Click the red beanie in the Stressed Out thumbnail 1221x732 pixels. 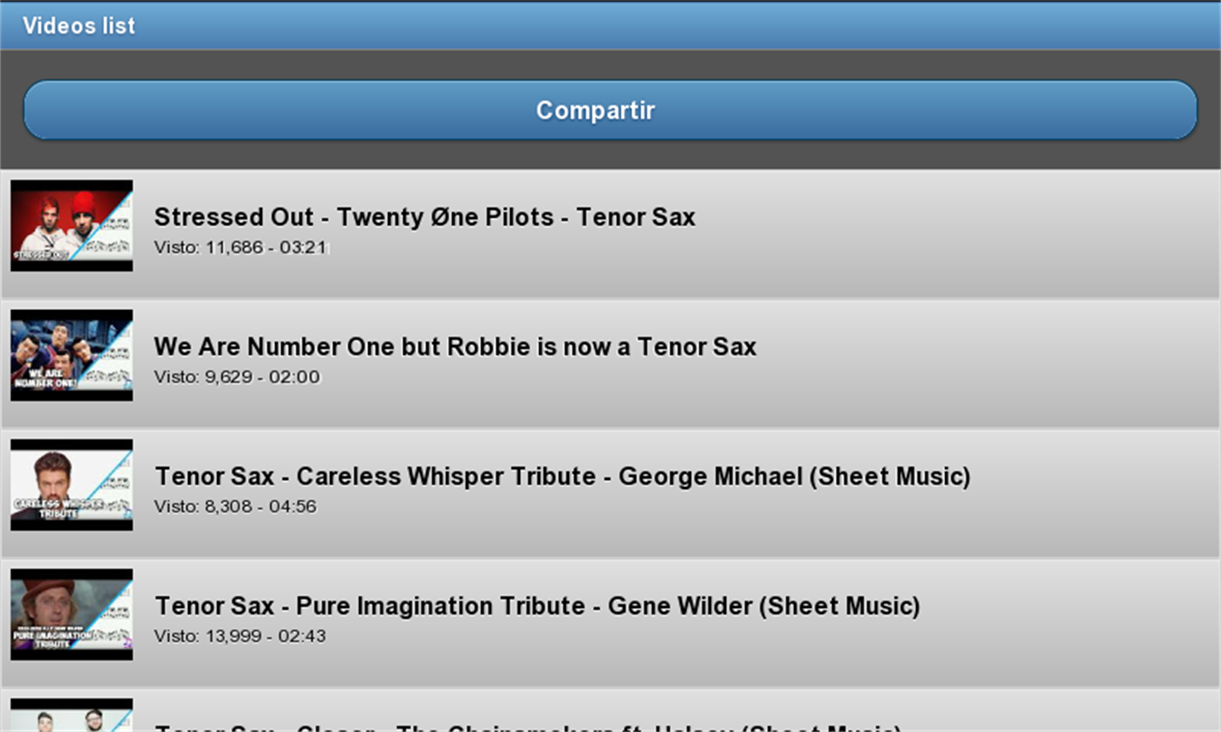[x=84, y=202]
